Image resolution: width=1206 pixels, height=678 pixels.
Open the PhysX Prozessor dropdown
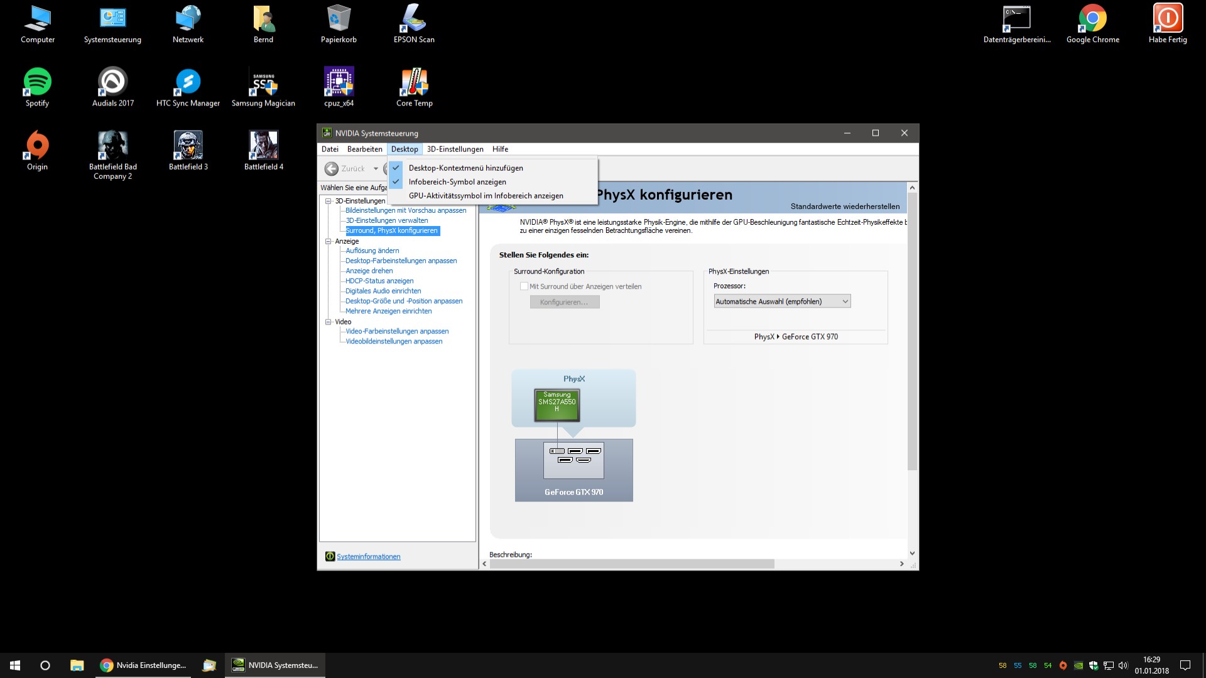point(782,302)
